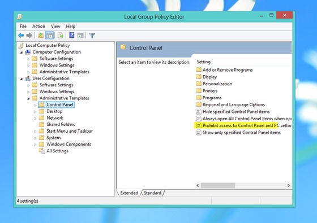Image resolution: width=317 pixels, height=223 pixels.
Task: Select Windows Settings under User Configuration
Action: click(57, 91)
